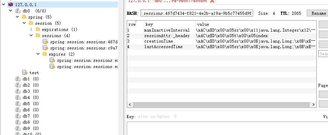Click the db5 database icon
The image size is (328, 135).
coord(18,104)
